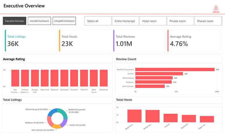Click the Rossville rating bar
Viewport: 225px width, 135px height.
pyautogui.click(x=74, y=78)
